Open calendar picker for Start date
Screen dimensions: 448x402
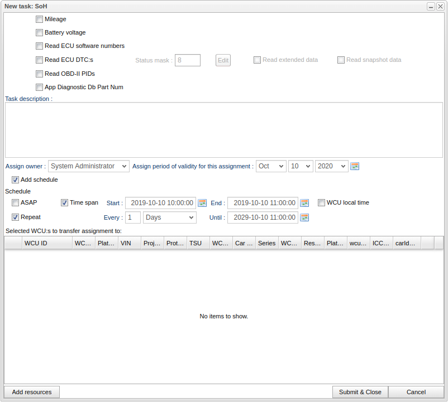point(202,203)
